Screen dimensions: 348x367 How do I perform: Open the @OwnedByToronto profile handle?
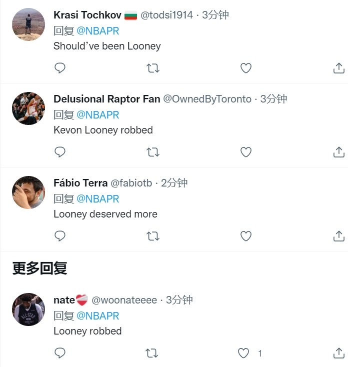point(207,99)
